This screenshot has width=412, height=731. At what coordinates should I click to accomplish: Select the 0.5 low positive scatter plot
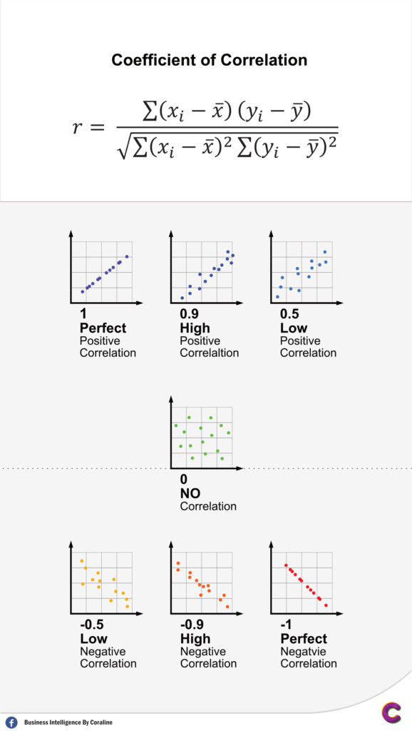[x=305, y=268]
